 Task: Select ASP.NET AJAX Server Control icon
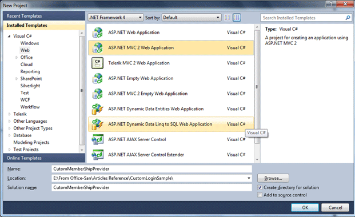(x=97, y=139)
